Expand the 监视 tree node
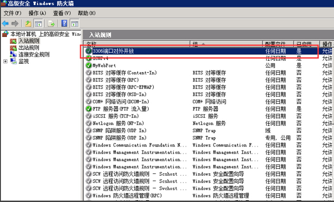The height and width of the screenshot is (202, 334). click(x=6, y=61)
